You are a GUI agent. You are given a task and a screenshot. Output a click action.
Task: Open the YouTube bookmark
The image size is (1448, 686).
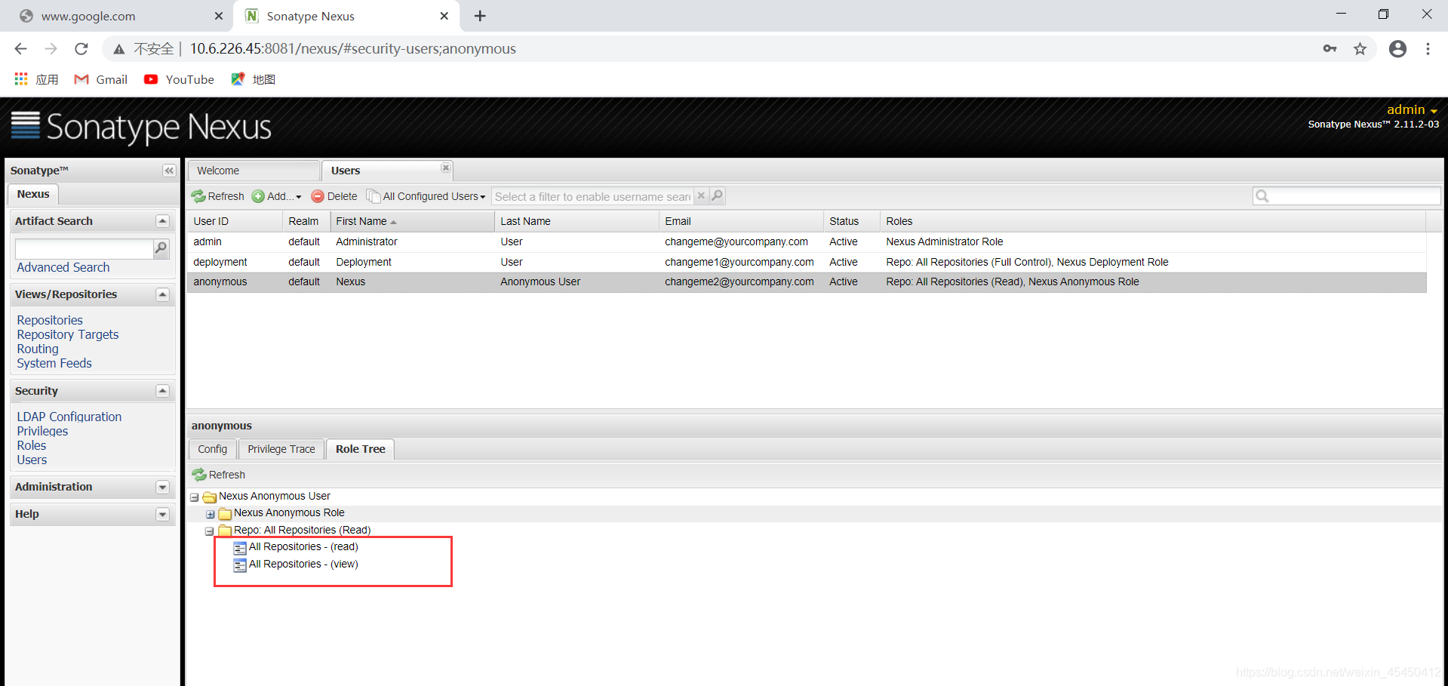(180, 79)
